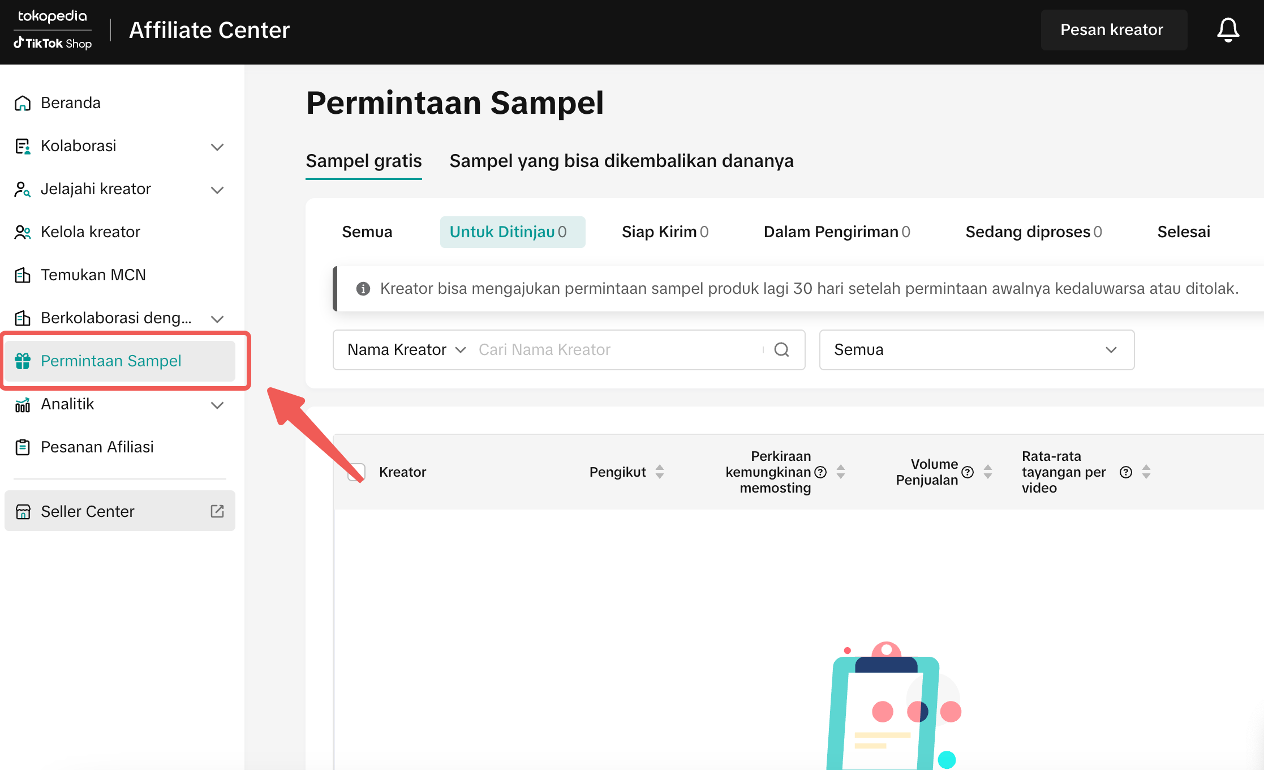
Task: Select the Siap Kirim status tab
Action: 665,232
